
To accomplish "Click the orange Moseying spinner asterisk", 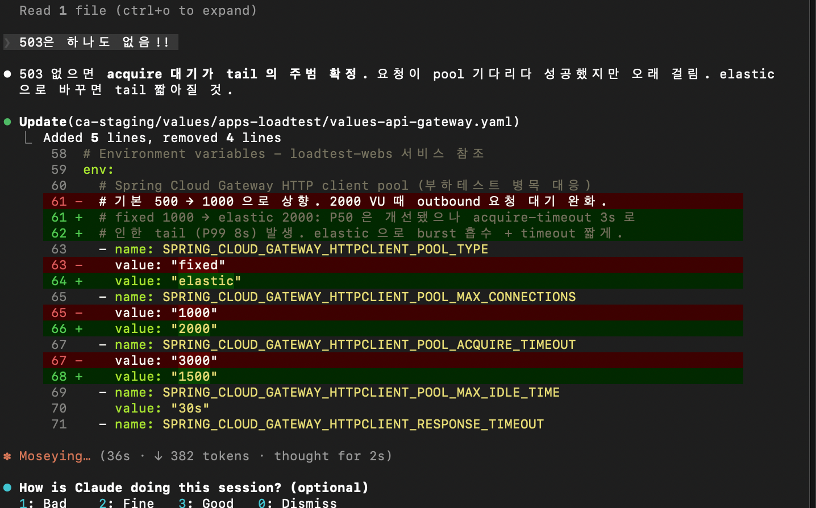I will 7,456.
